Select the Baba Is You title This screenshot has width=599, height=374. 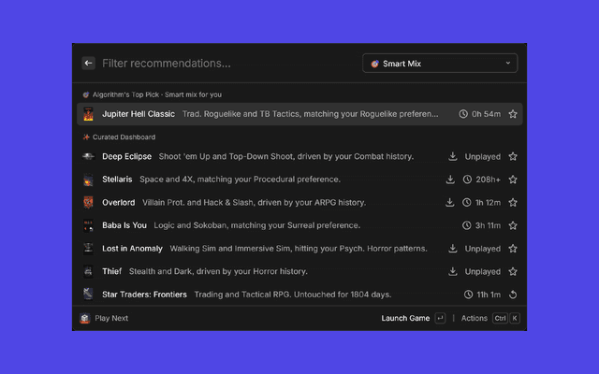pyautogui.click(x=124, y=225)
